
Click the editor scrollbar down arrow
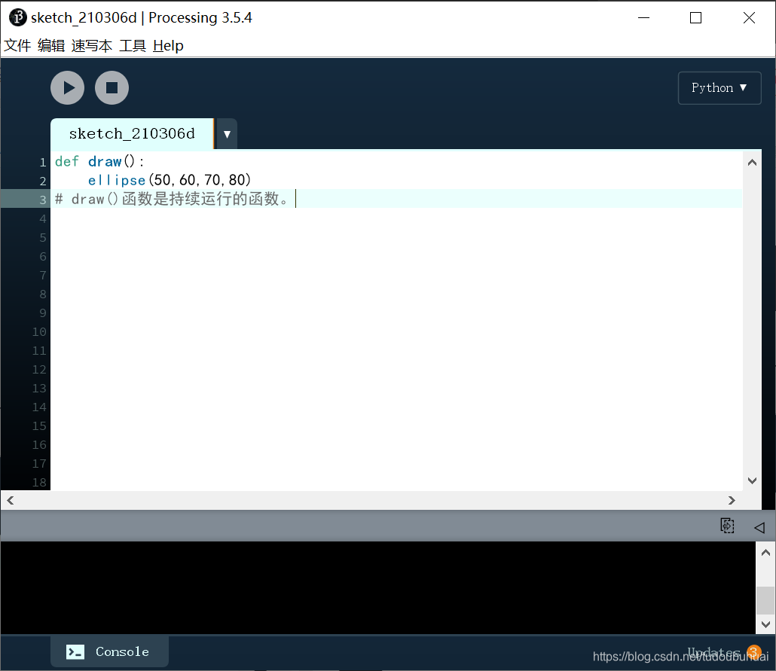(x=752, y=480)
